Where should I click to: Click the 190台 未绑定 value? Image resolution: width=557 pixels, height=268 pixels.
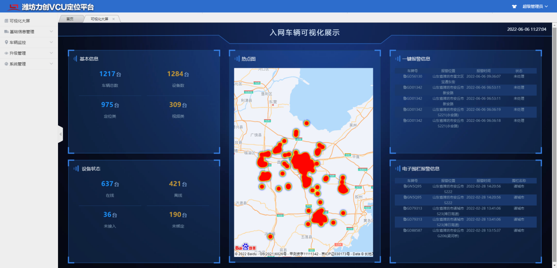coord(178,215)
